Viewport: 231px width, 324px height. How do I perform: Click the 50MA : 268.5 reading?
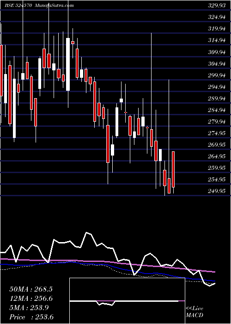[x=31, y=289]
